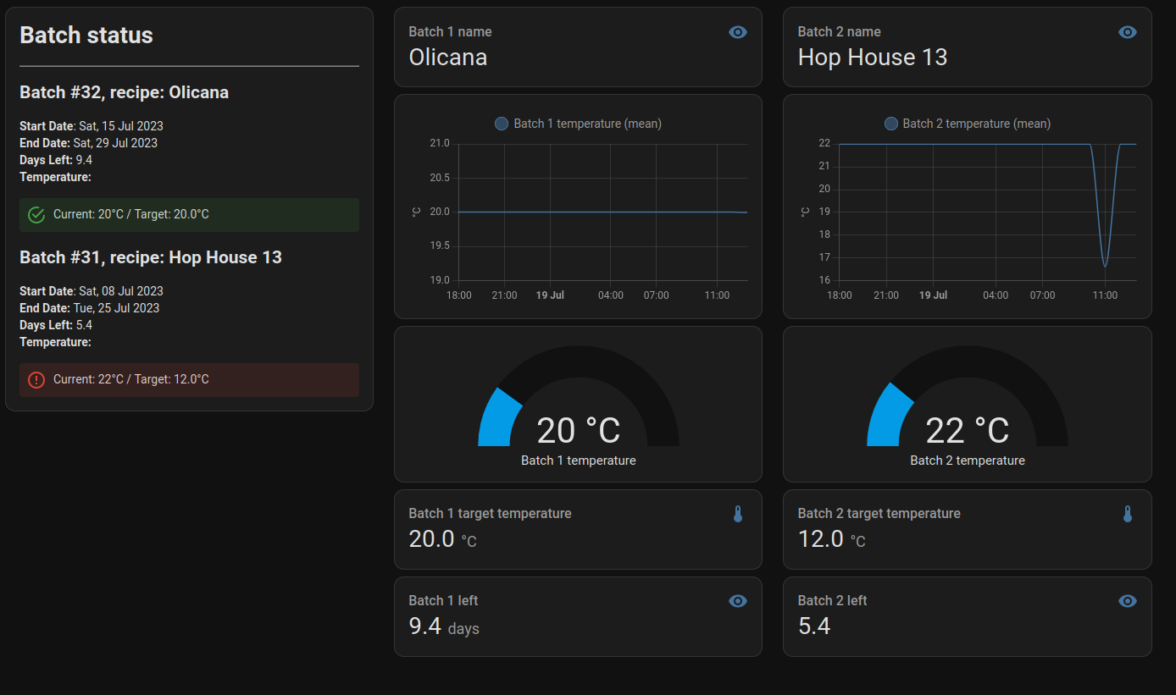Click the Batch 1 temperature line chart
Viewport: 1176px width, 695px height.
pos(602,212)
